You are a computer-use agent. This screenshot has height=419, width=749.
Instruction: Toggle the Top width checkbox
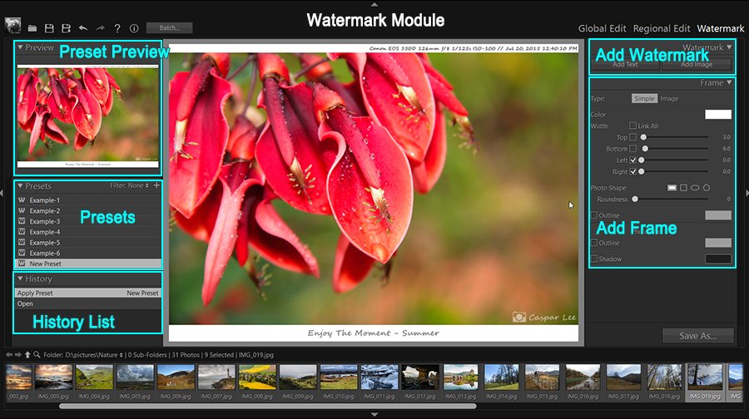(x=633, y=137)
